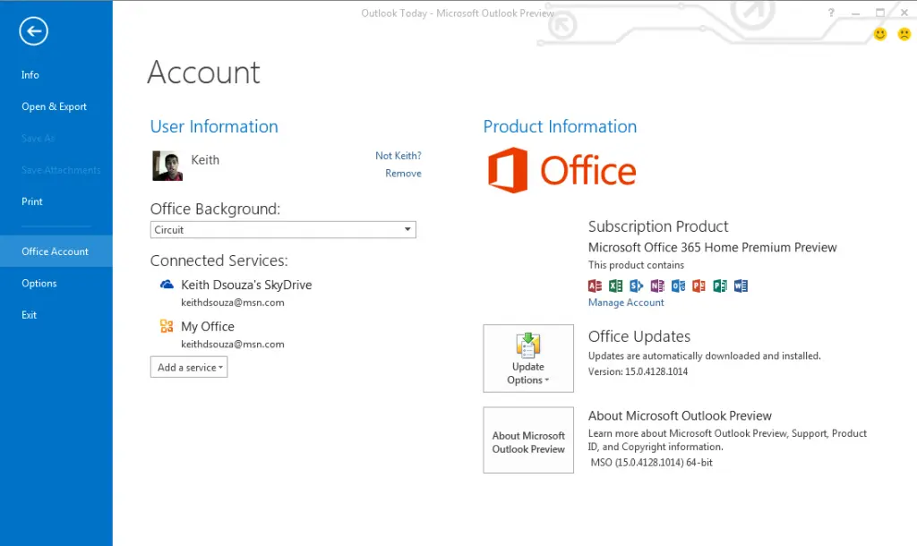Click the Excel product icon

(616, 286)
